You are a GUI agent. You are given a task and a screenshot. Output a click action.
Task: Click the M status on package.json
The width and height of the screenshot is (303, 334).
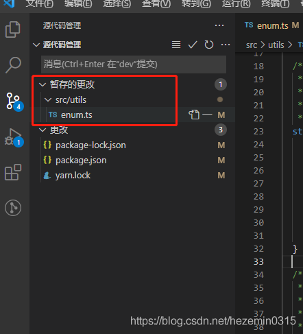pos(221,160)
